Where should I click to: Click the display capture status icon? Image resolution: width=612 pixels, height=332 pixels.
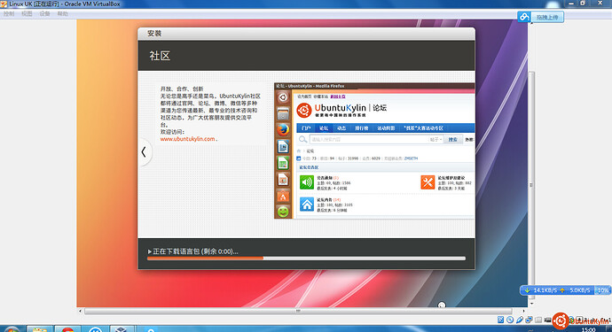547,320
